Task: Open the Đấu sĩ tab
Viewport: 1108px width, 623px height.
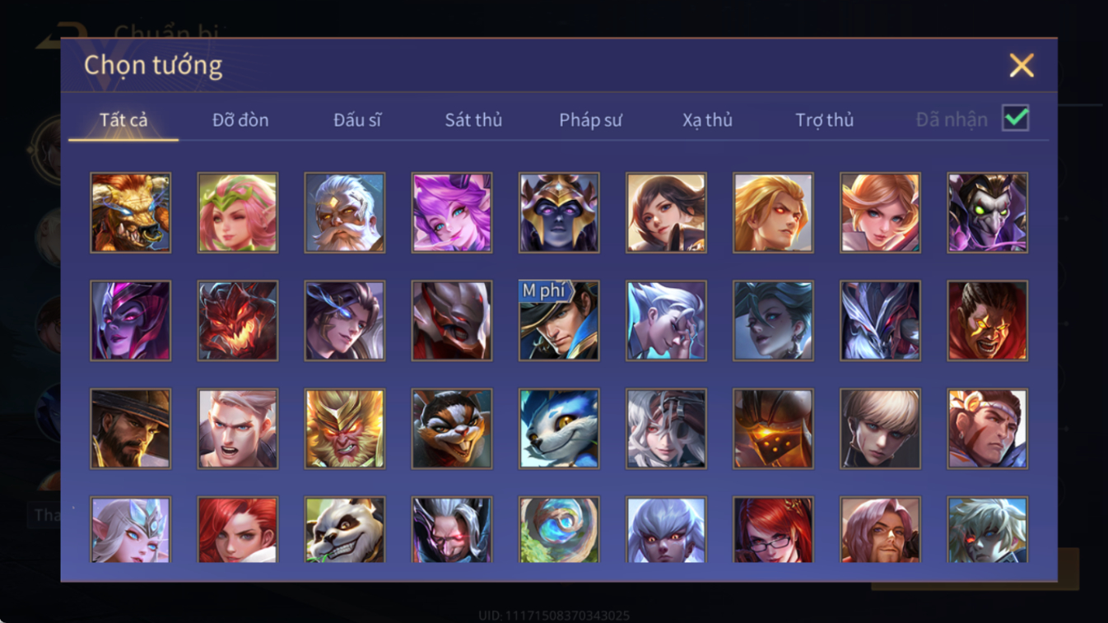Action: (x=357, y=120)
